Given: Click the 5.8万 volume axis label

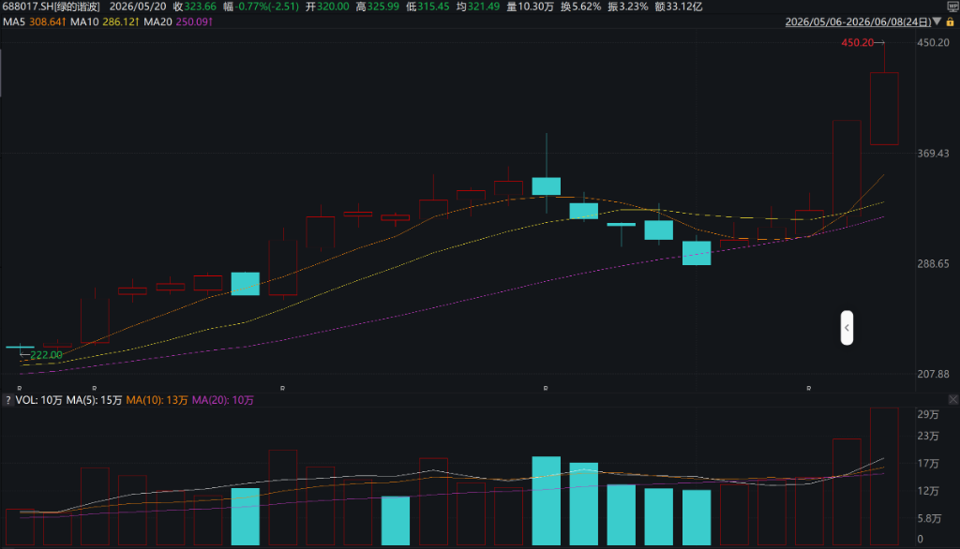Looking at the screenshot, I should point(929,518).
